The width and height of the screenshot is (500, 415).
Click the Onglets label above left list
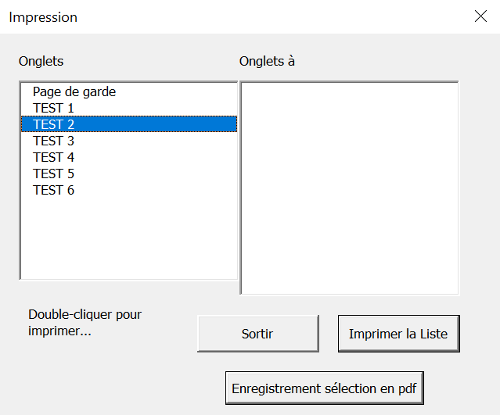41,61
